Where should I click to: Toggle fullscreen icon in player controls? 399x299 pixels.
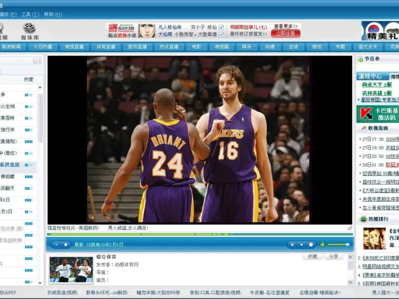click(292, 245)
